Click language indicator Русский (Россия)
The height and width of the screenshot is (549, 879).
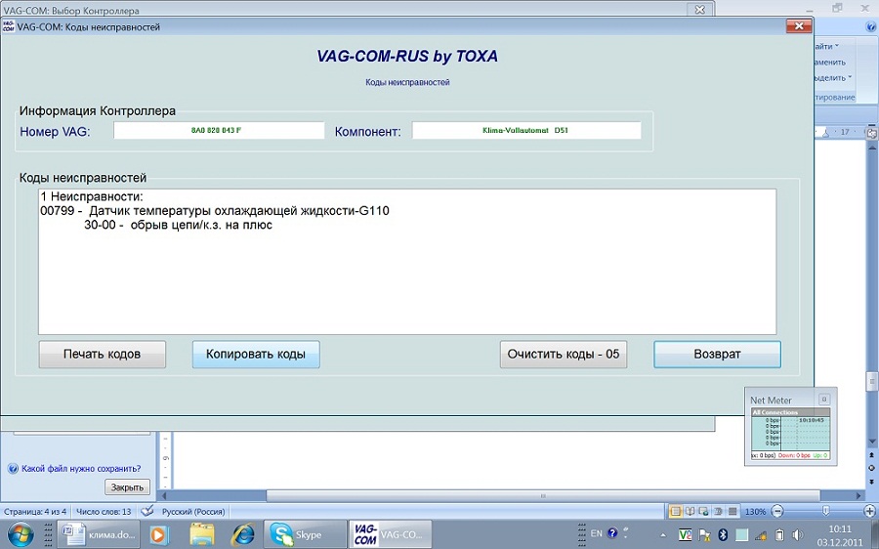click(x=193, y=512)
